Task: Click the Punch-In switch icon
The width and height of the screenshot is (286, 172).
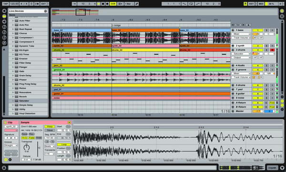Action: point(184,4)
